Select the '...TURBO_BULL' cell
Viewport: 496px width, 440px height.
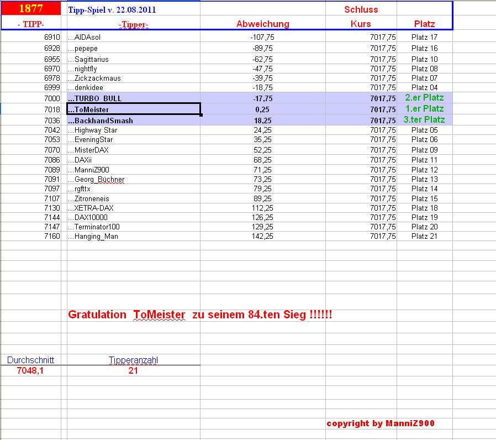(x=134, y=98)
